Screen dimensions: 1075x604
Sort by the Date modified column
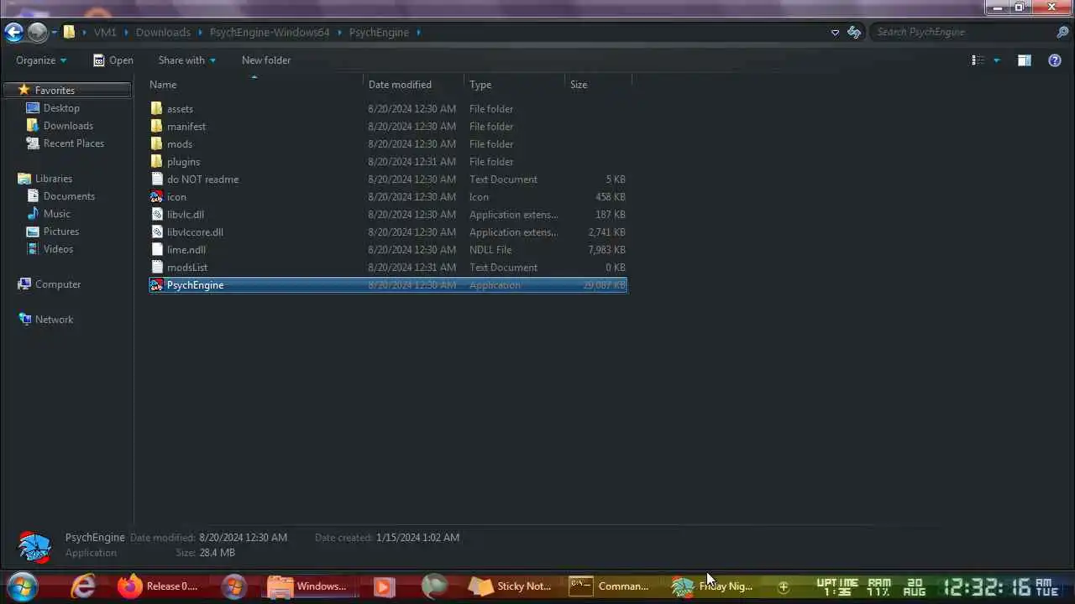click(x=414, y=85)
